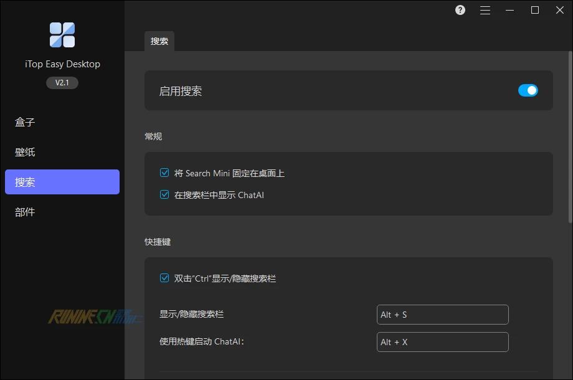Select 搜索 in the sidebar

[x=62, y=182]
